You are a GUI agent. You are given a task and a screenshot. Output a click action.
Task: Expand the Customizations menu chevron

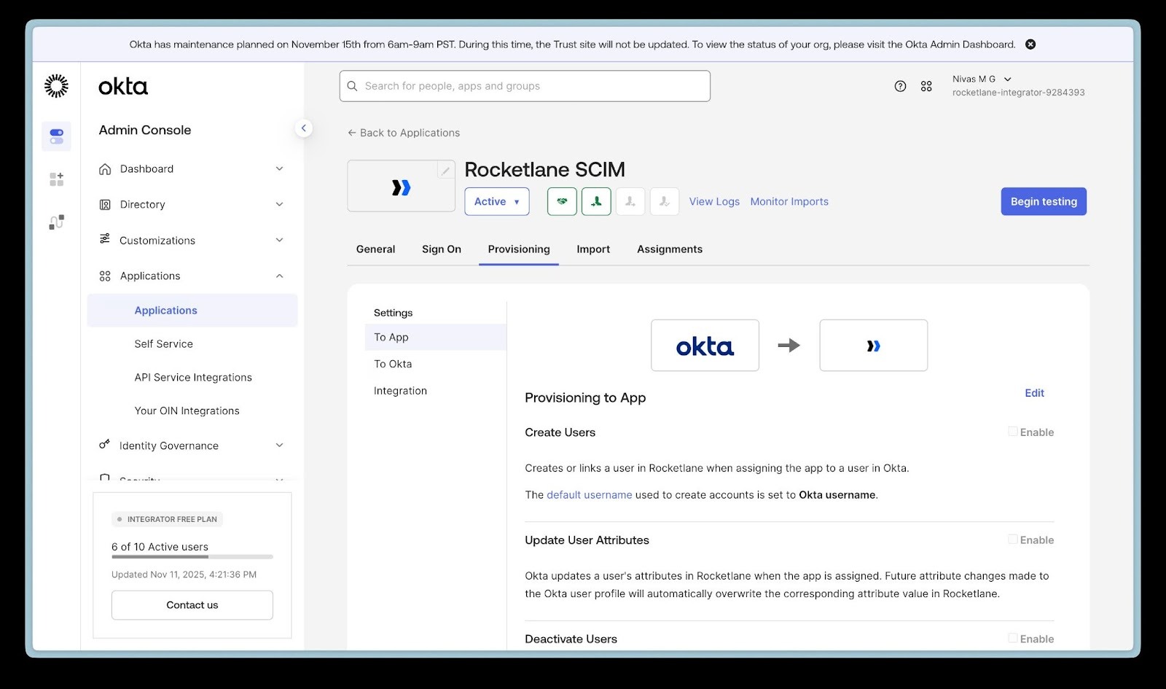coord(279,240)
